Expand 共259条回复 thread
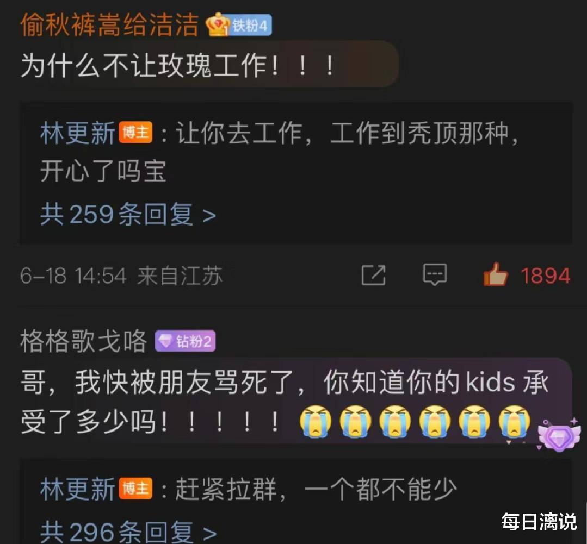The height and width of the screenshot is (544, 587). [128, 215]
